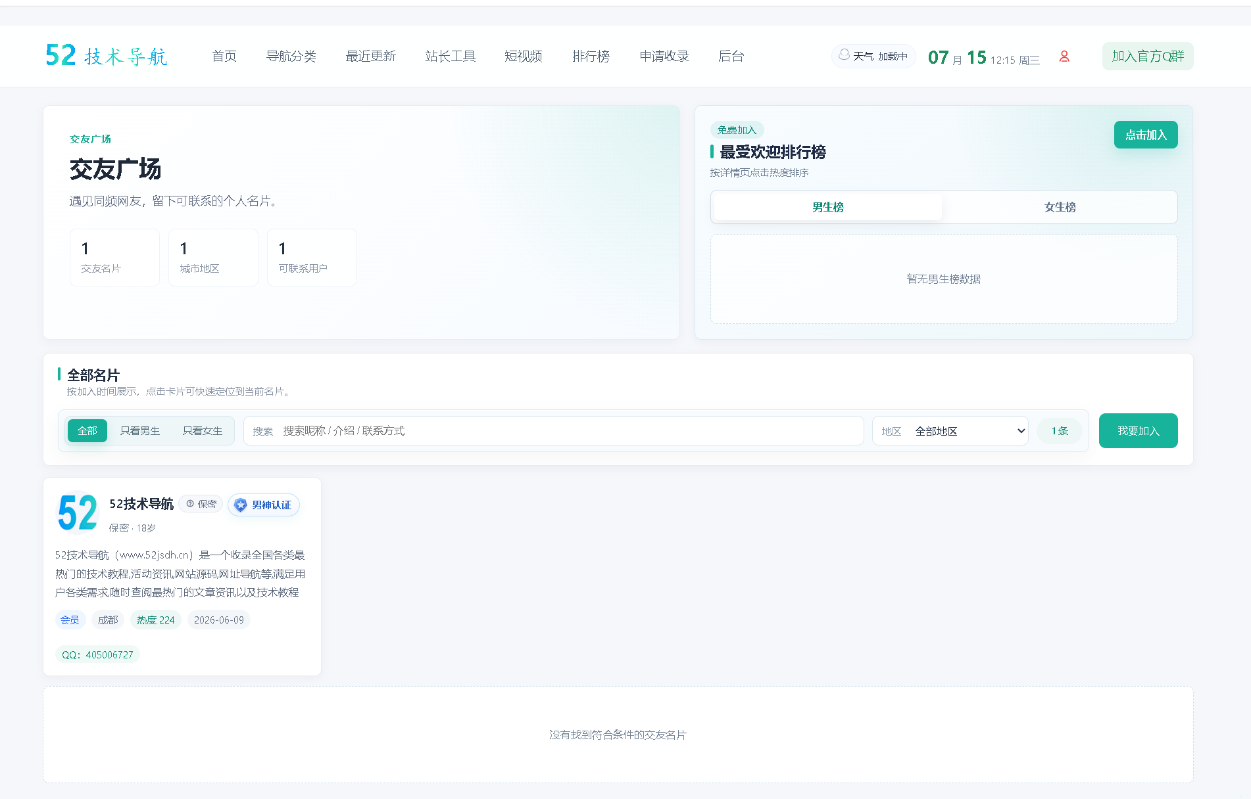
Task: Open the 站长工具 menu item
Action: pyautogui.click(x=451, y=57)
